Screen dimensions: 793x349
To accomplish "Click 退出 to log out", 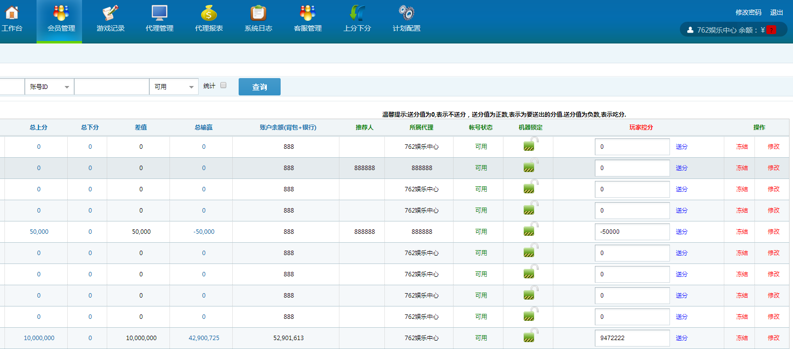I will [776, 12].
